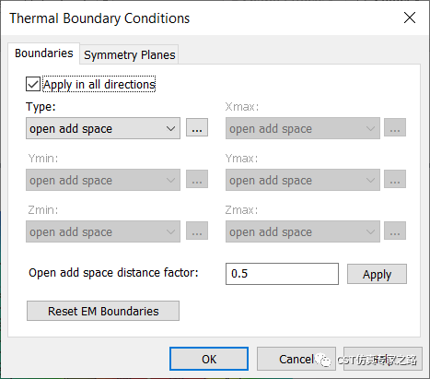The image size is (430, 379).
Task: Open the Ymax boundary dropdown
Action: click(303, 180)
